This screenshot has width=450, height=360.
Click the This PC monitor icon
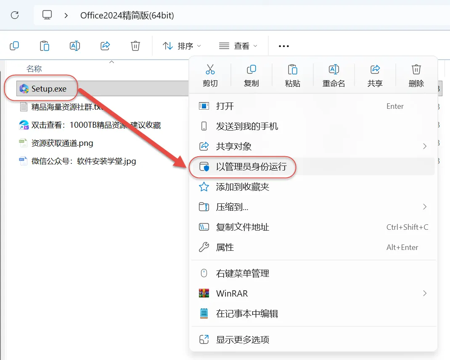click(47, 15)
